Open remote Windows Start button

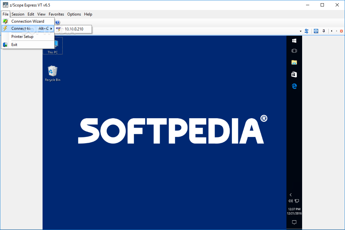294,41
